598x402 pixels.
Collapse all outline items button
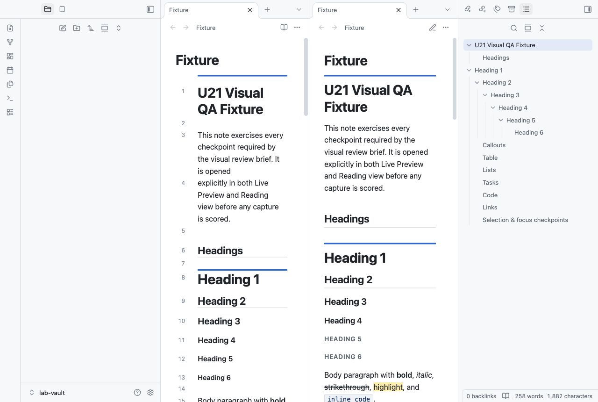(x=542, y=28)
